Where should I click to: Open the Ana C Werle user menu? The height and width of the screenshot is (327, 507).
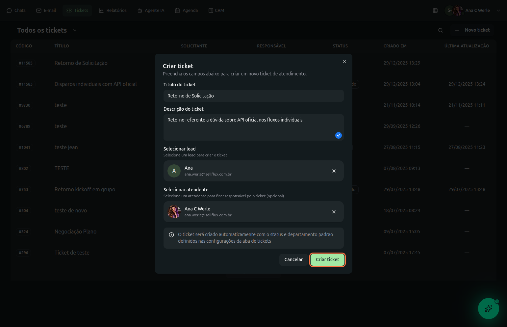tap(477, 11)
